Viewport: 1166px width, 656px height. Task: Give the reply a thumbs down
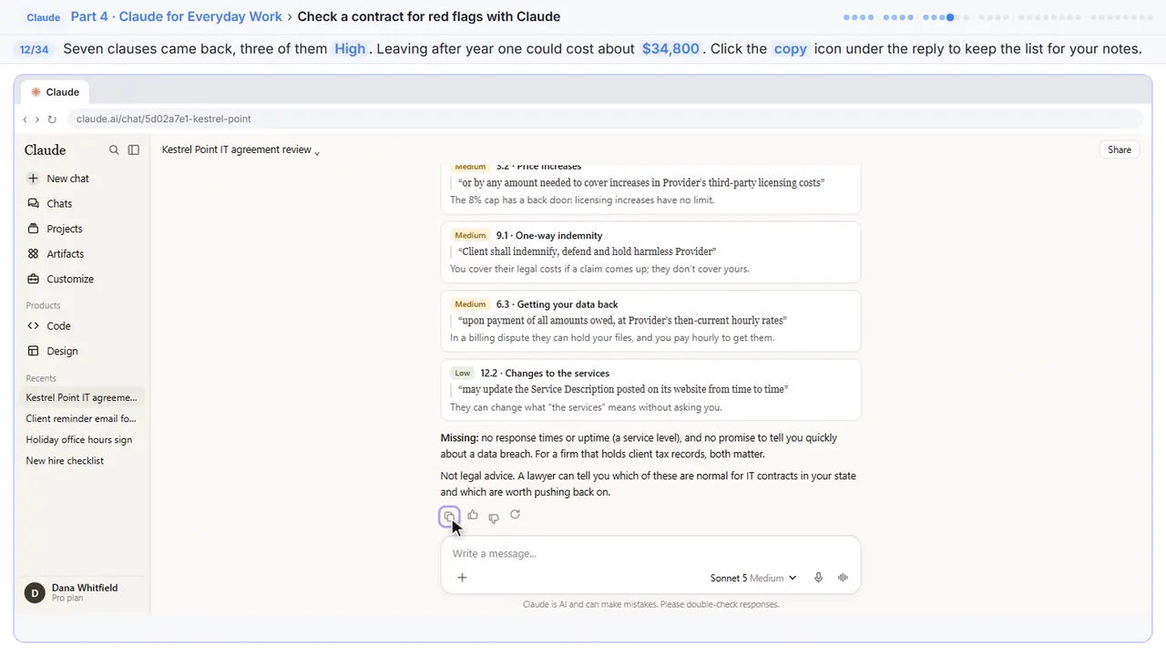(x=494, y=518)
